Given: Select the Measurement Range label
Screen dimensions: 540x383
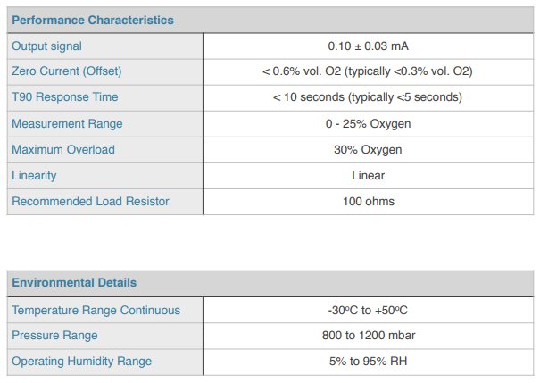Looking at the screenshot, I should coord(67,123).
